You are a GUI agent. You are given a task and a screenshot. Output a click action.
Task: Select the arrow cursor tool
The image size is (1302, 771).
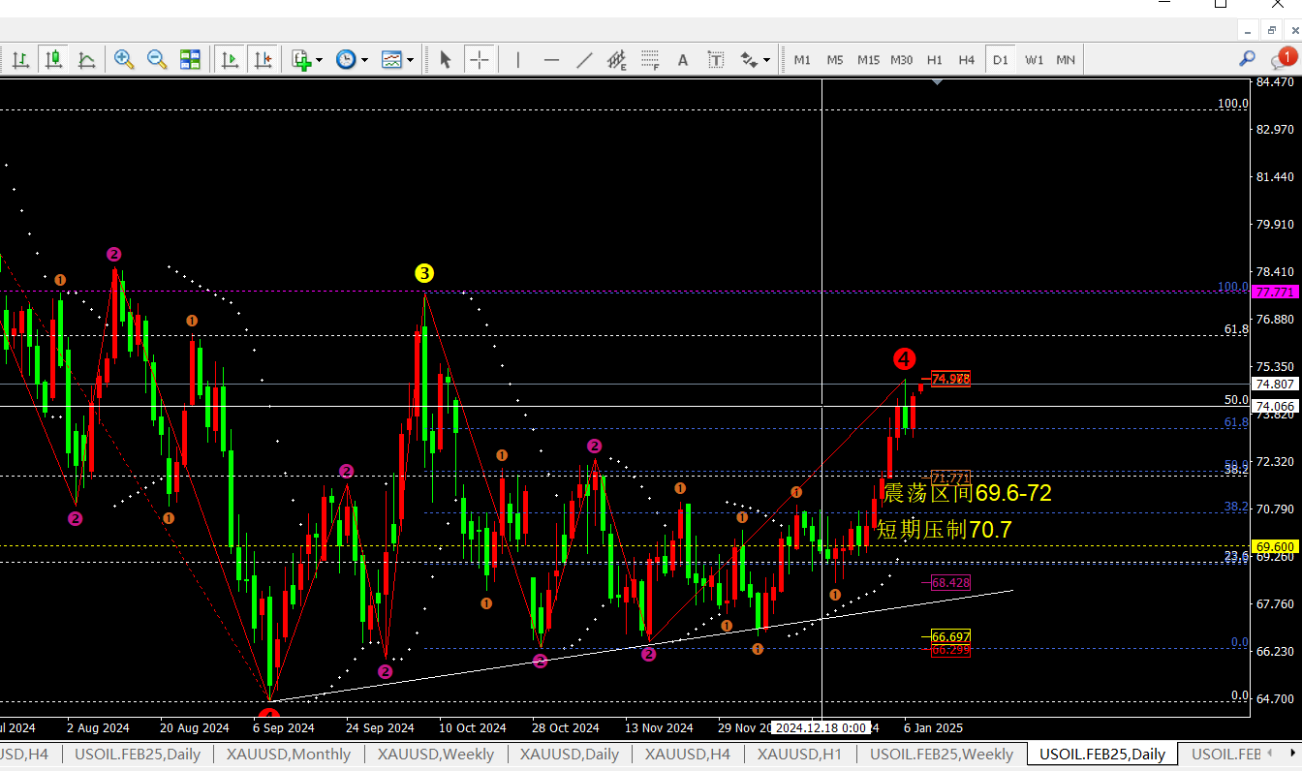[446, 60]
